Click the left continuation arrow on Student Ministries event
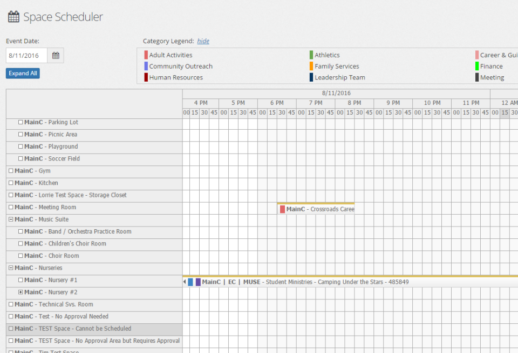The width and height of the screenshot is (518, 353). click(185, 282)
